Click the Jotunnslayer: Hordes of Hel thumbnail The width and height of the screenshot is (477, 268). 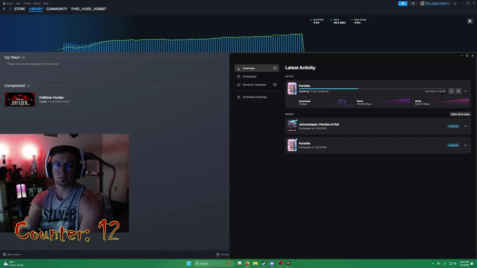292,126
